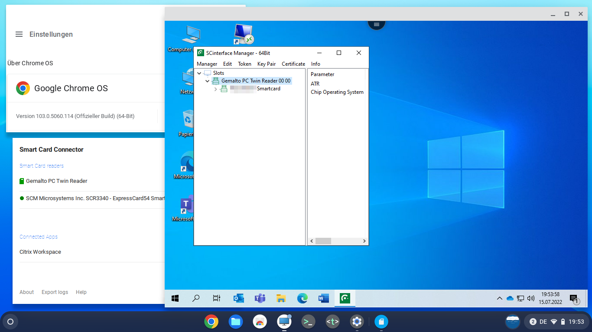The width and height of the screenshot is (592, 332).
Task: Open the Edit menu in SCinterface Manager
Action: [228, 64]
